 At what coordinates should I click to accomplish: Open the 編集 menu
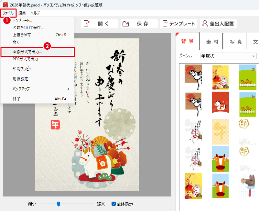tap(22, 13)
